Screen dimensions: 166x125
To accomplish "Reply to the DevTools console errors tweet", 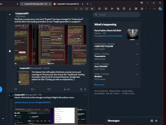I will pyautogui.click(x=16, y=89).
